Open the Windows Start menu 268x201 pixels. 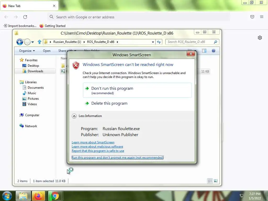(7, 196)
